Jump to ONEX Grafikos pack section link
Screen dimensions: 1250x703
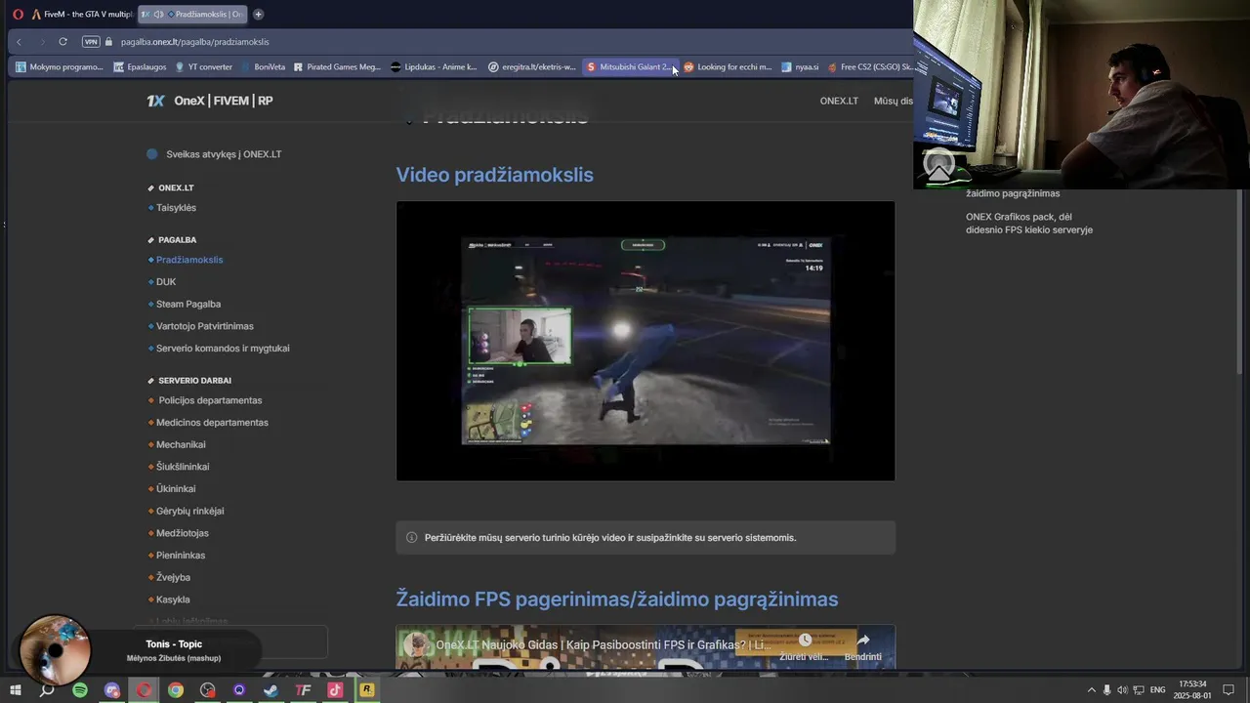[x=1029, y=224]
